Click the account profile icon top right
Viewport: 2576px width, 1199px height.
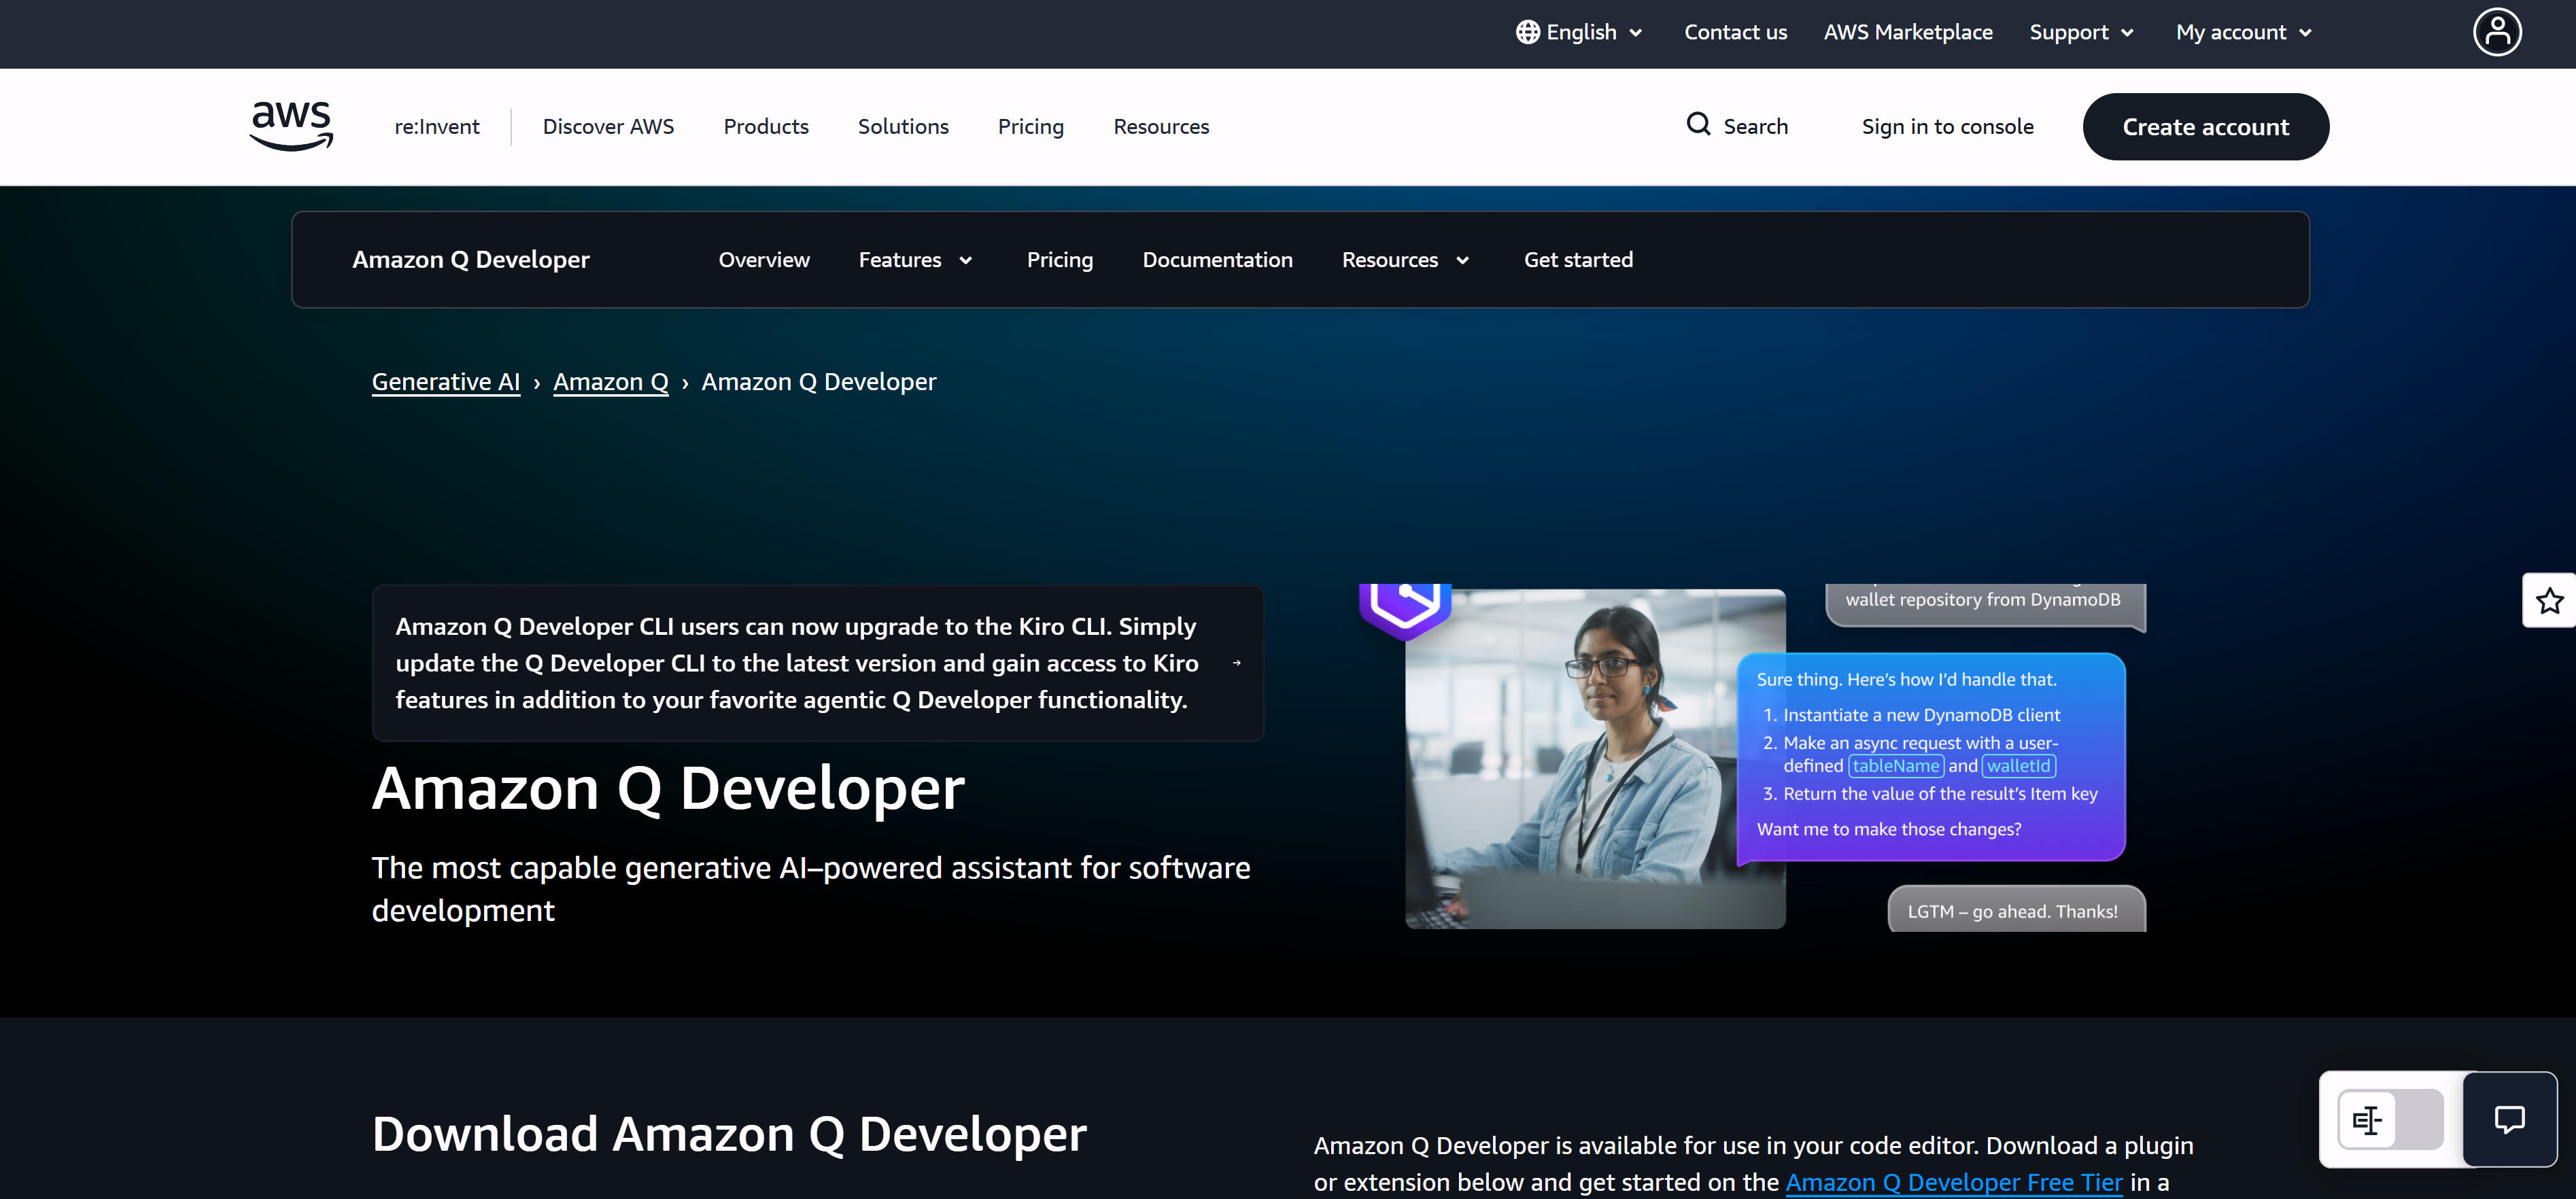[x=2497, y=31]
